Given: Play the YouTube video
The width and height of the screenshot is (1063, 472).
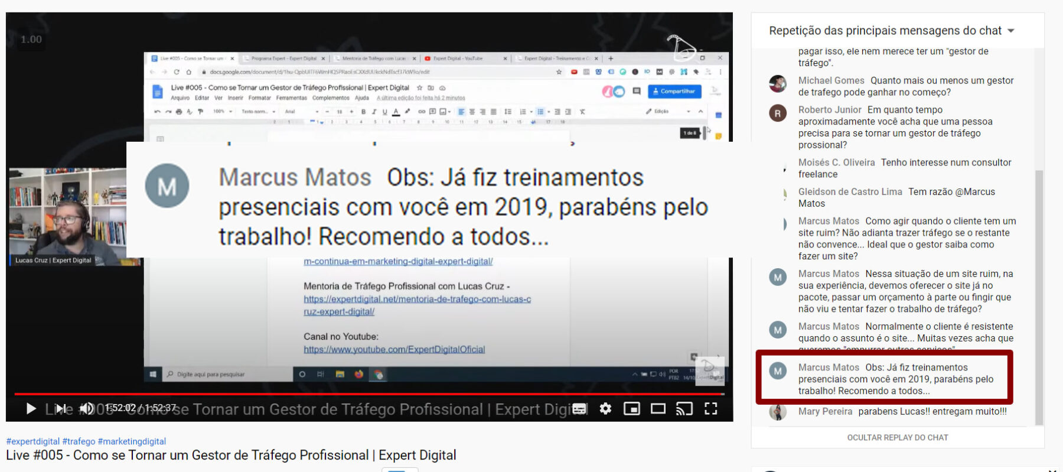Looking at the screenshot, I should (x=31, y=408).
